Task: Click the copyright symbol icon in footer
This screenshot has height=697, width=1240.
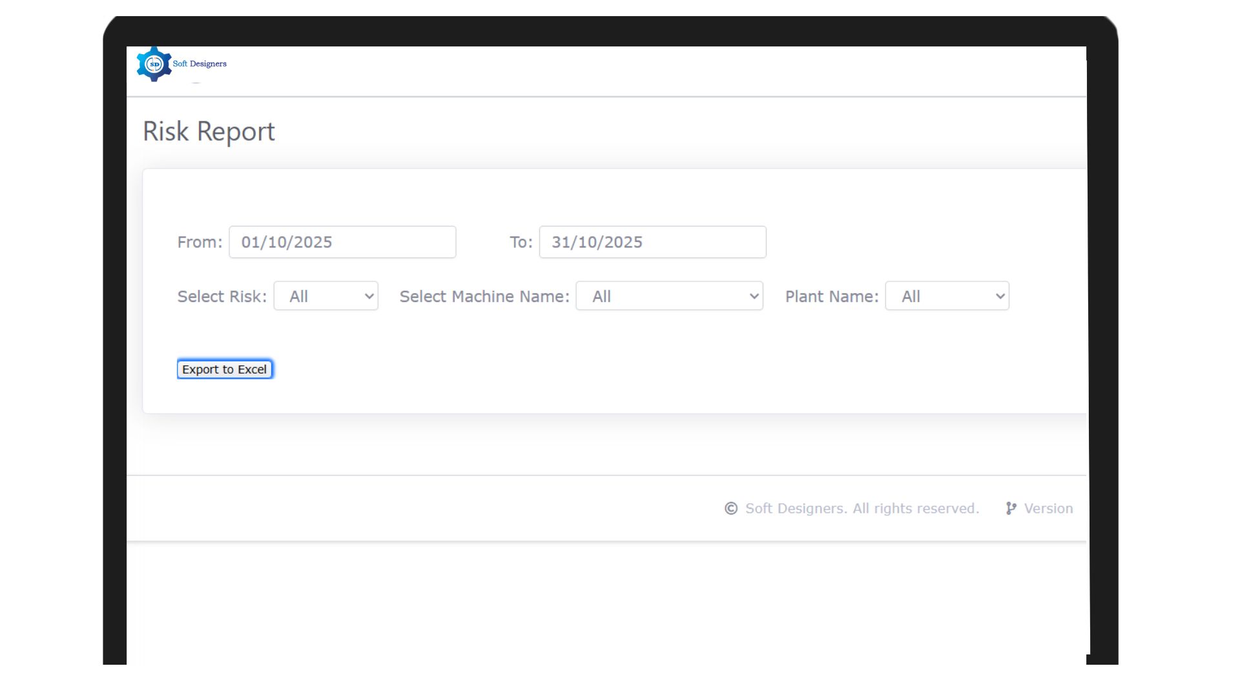Action: [730, 509]
